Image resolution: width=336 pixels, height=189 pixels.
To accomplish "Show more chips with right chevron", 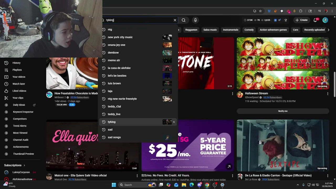I will [x=328, y=30].
